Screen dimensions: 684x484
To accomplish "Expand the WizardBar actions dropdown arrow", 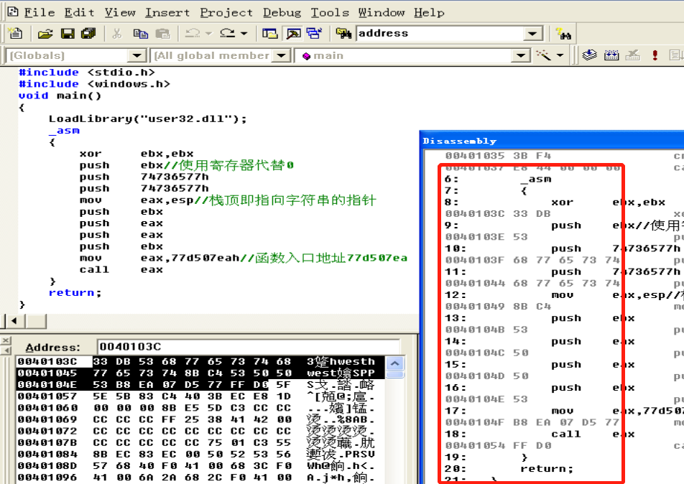I will tap(559, 55).
